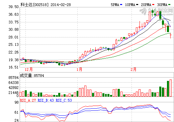The height and width of the screenshot is (122, 174).
Task: Click the 42892 volume axis label
Action: pyautogui.click(x=13, y=88)
